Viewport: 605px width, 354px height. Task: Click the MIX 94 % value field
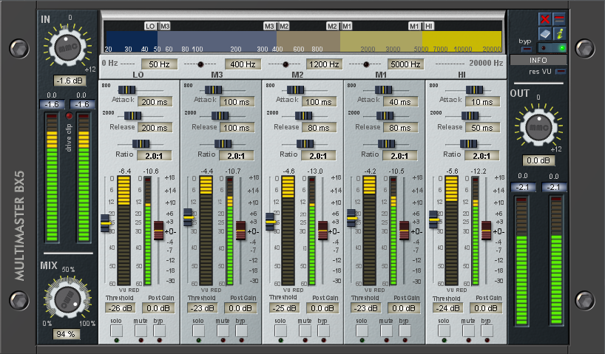(x=66, y=334)
